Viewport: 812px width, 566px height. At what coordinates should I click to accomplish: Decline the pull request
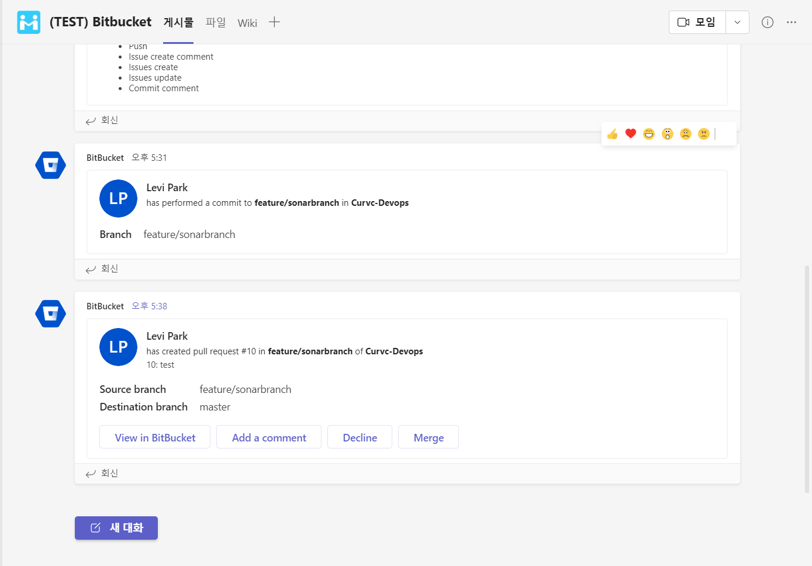tap(360, 437)
